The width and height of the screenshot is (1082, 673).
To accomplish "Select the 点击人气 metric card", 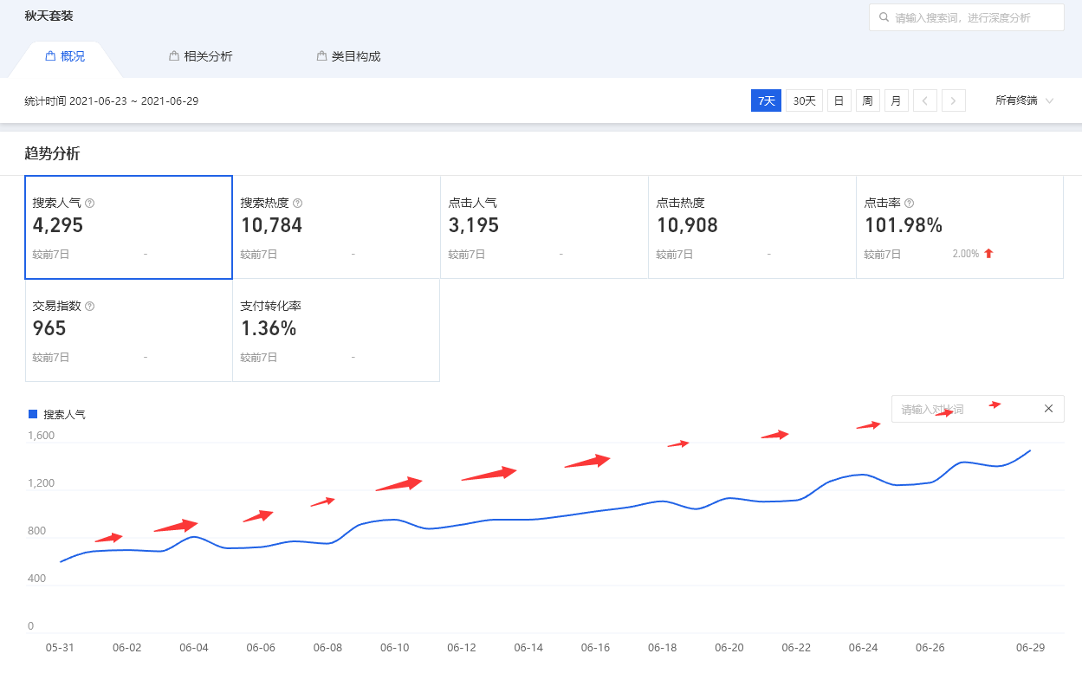I will click(544, 227).
